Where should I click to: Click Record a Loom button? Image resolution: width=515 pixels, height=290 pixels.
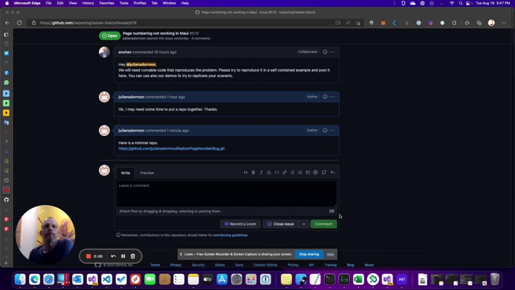(x=240, y=224)
